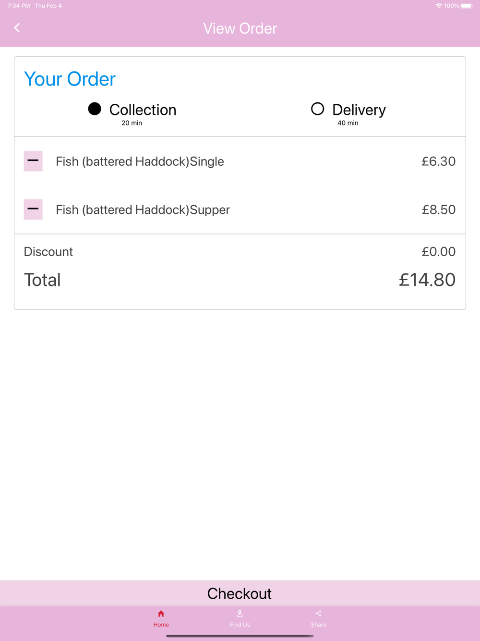Choose the Delivery option label
480x641 pixels.
[x=359, y=110]
